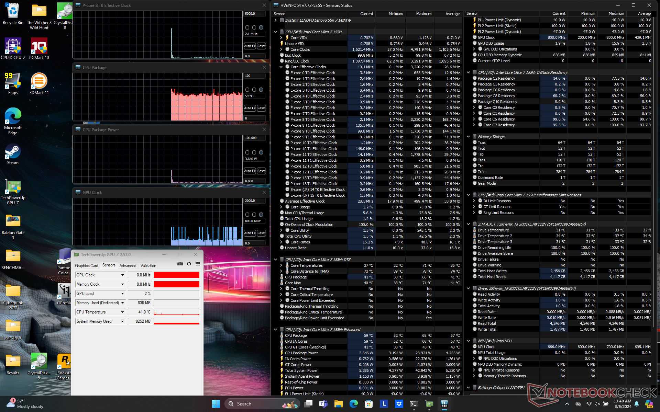Toggle third circle option in CPU Package graph

coord(261,90)
